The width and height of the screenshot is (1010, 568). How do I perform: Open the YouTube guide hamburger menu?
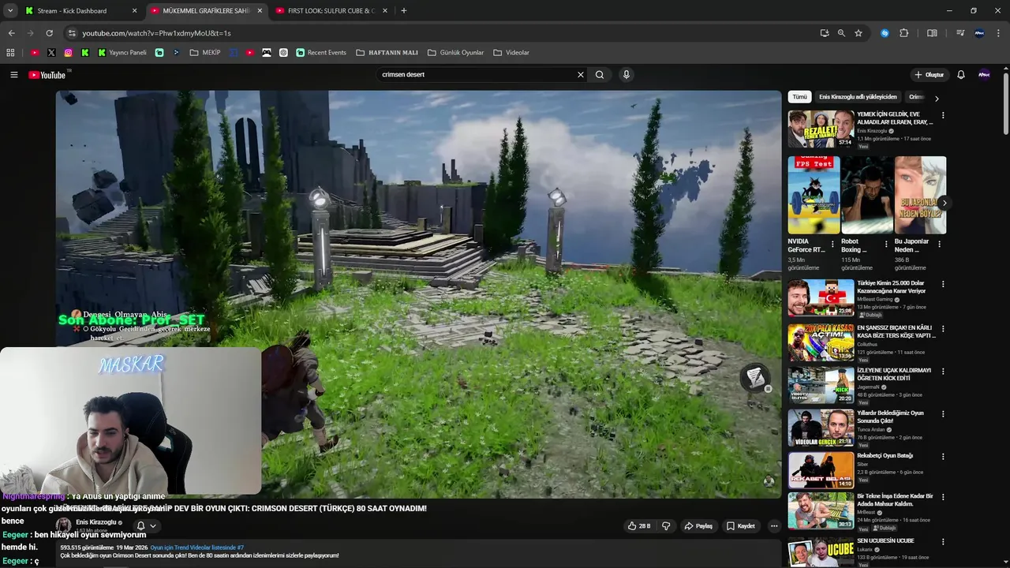click(13, 75)
